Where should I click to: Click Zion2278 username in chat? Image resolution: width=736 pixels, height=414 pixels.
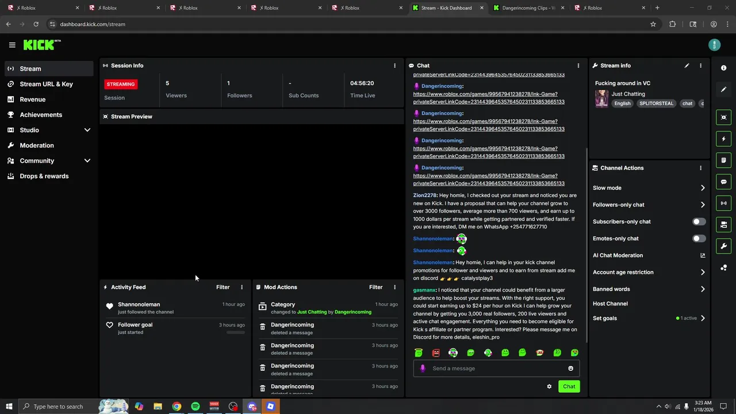424,195
